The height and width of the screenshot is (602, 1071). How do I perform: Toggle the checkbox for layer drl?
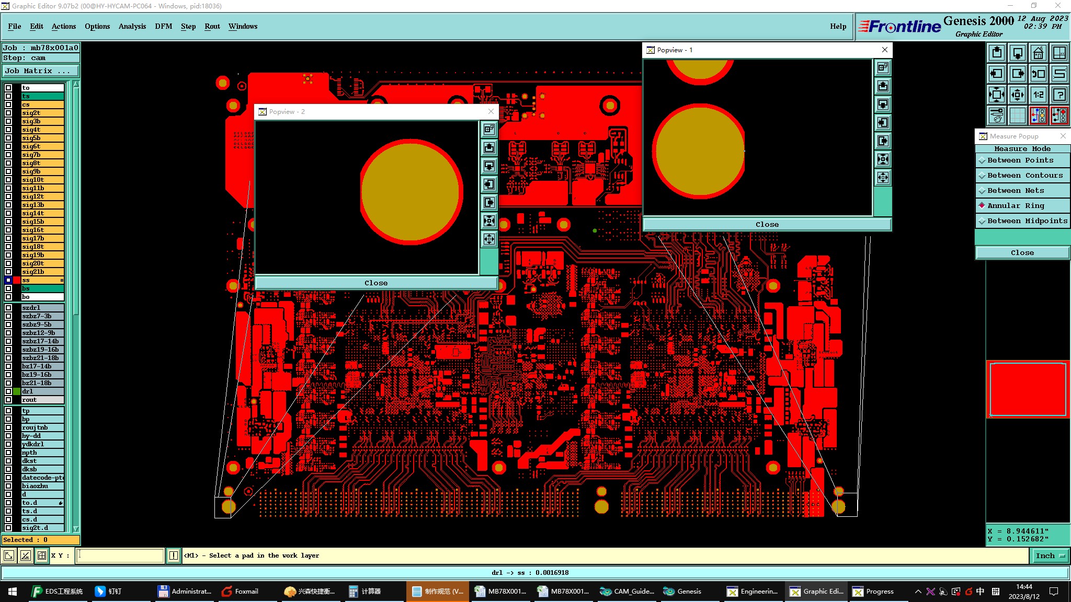pos(8,391)
